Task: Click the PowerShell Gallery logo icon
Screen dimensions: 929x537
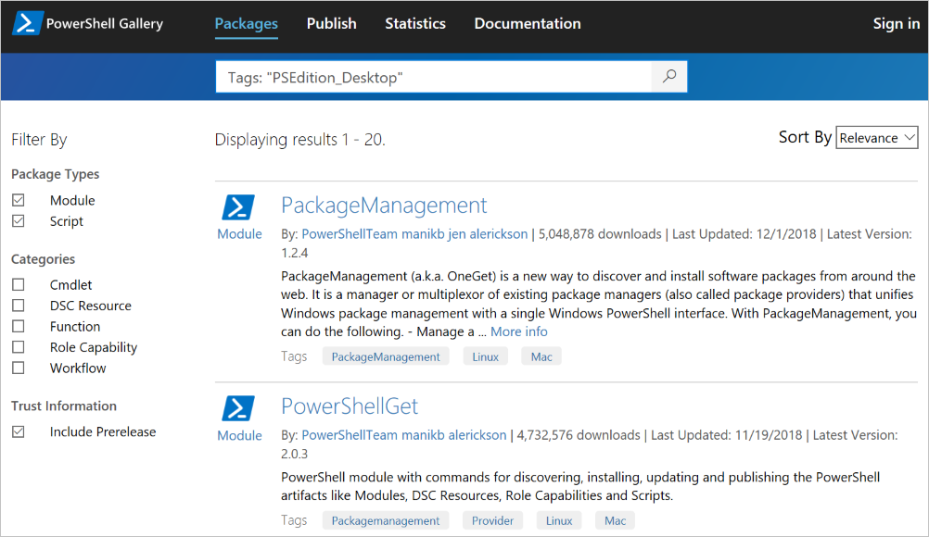Action: click(x=28, y=22)
